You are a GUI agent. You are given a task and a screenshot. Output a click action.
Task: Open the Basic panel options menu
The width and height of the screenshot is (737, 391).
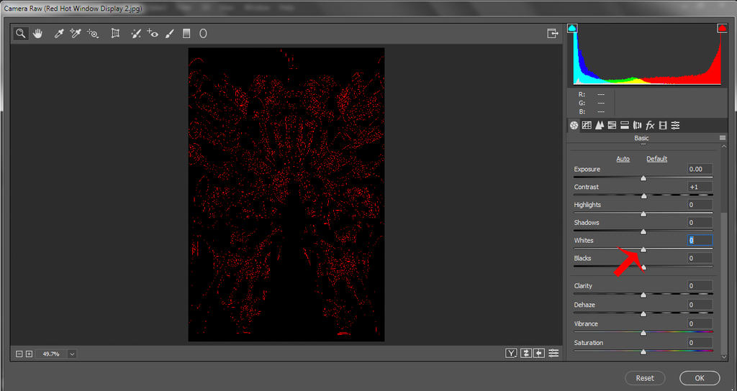(x=722, y=138)
